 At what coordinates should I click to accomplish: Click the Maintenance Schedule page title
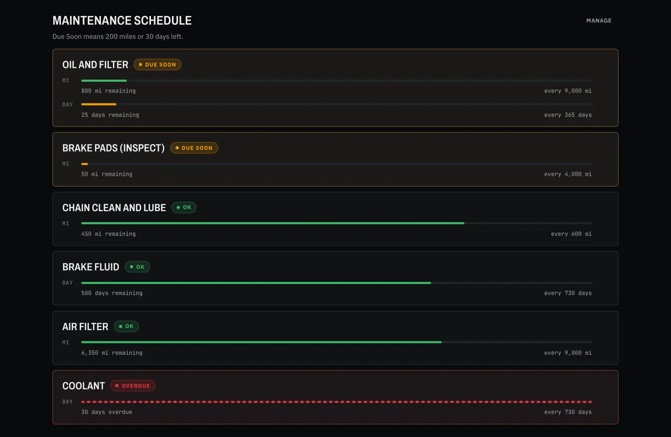click(122, 21)
